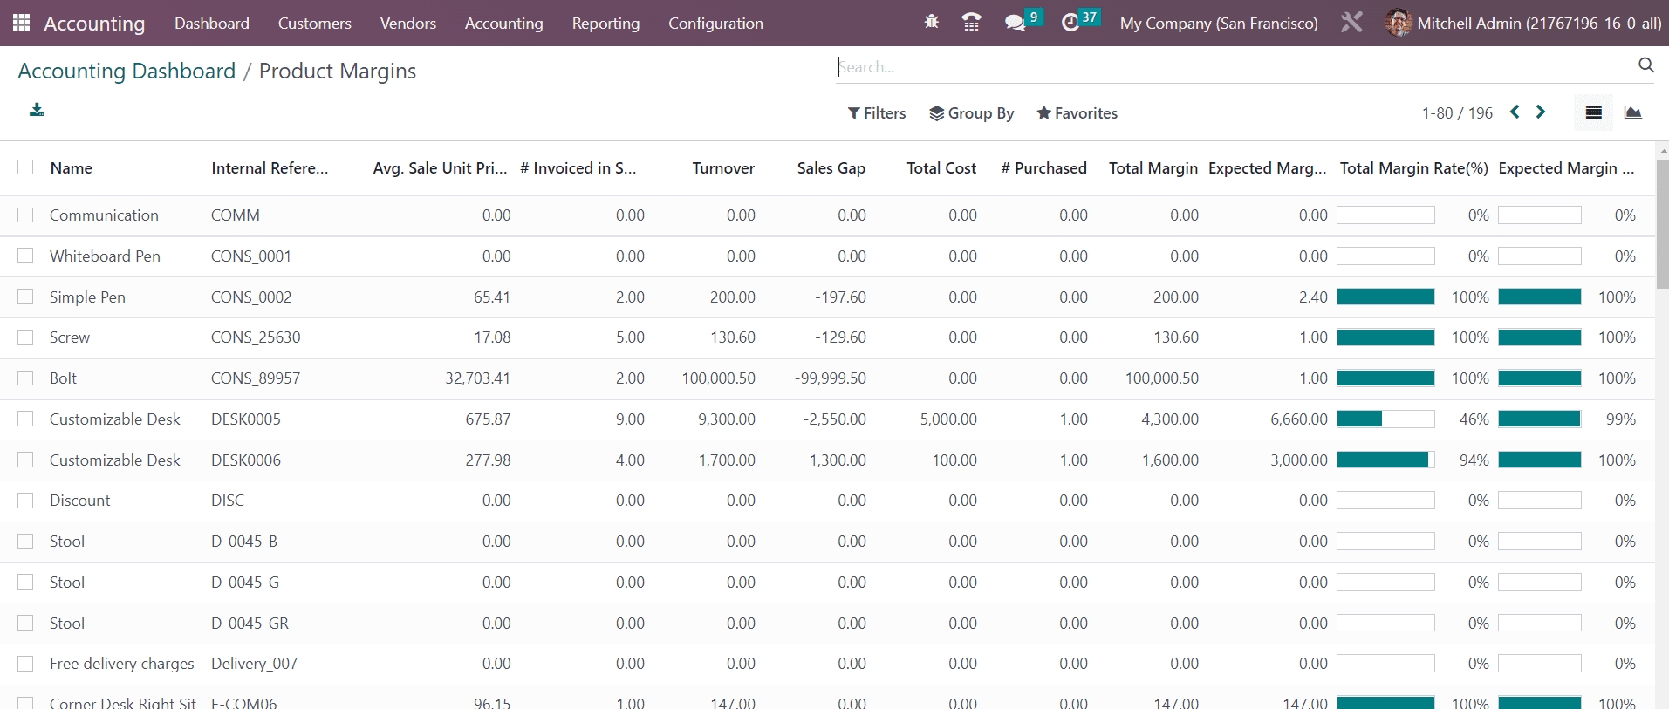Open the activities clock icon
This screenshot has height=709, width=1669.
(1070, 23)
